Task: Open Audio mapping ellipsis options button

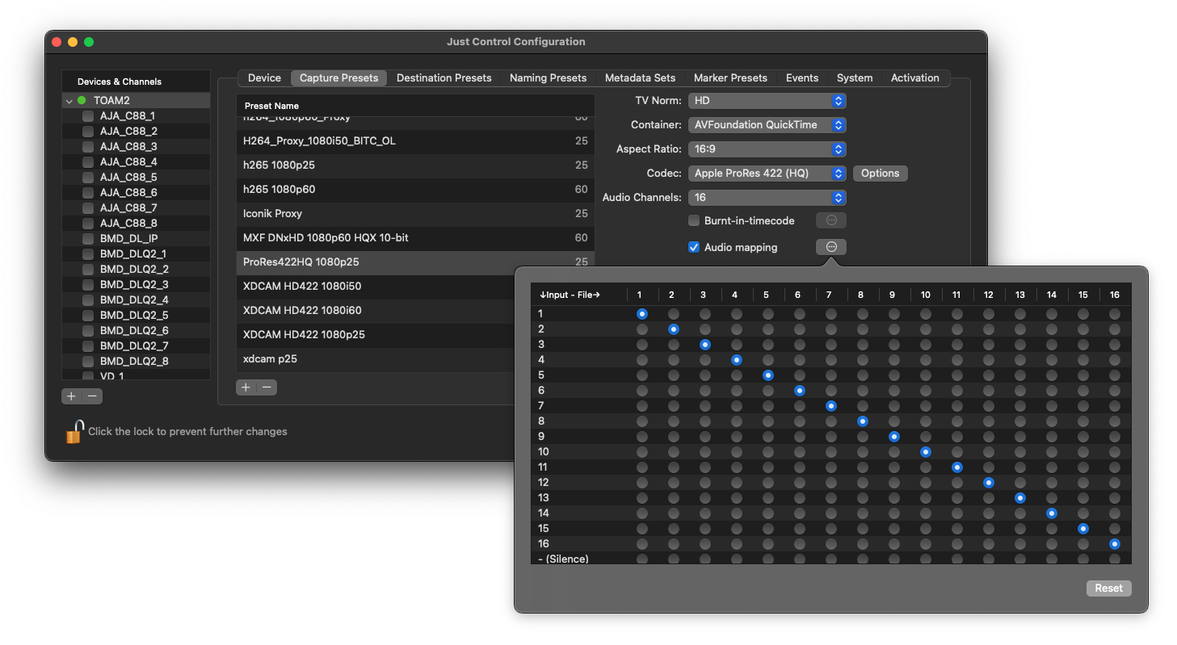Action: point(831,247)
